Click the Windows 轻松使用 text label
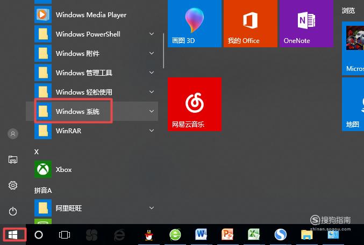 tap(84, 92)
